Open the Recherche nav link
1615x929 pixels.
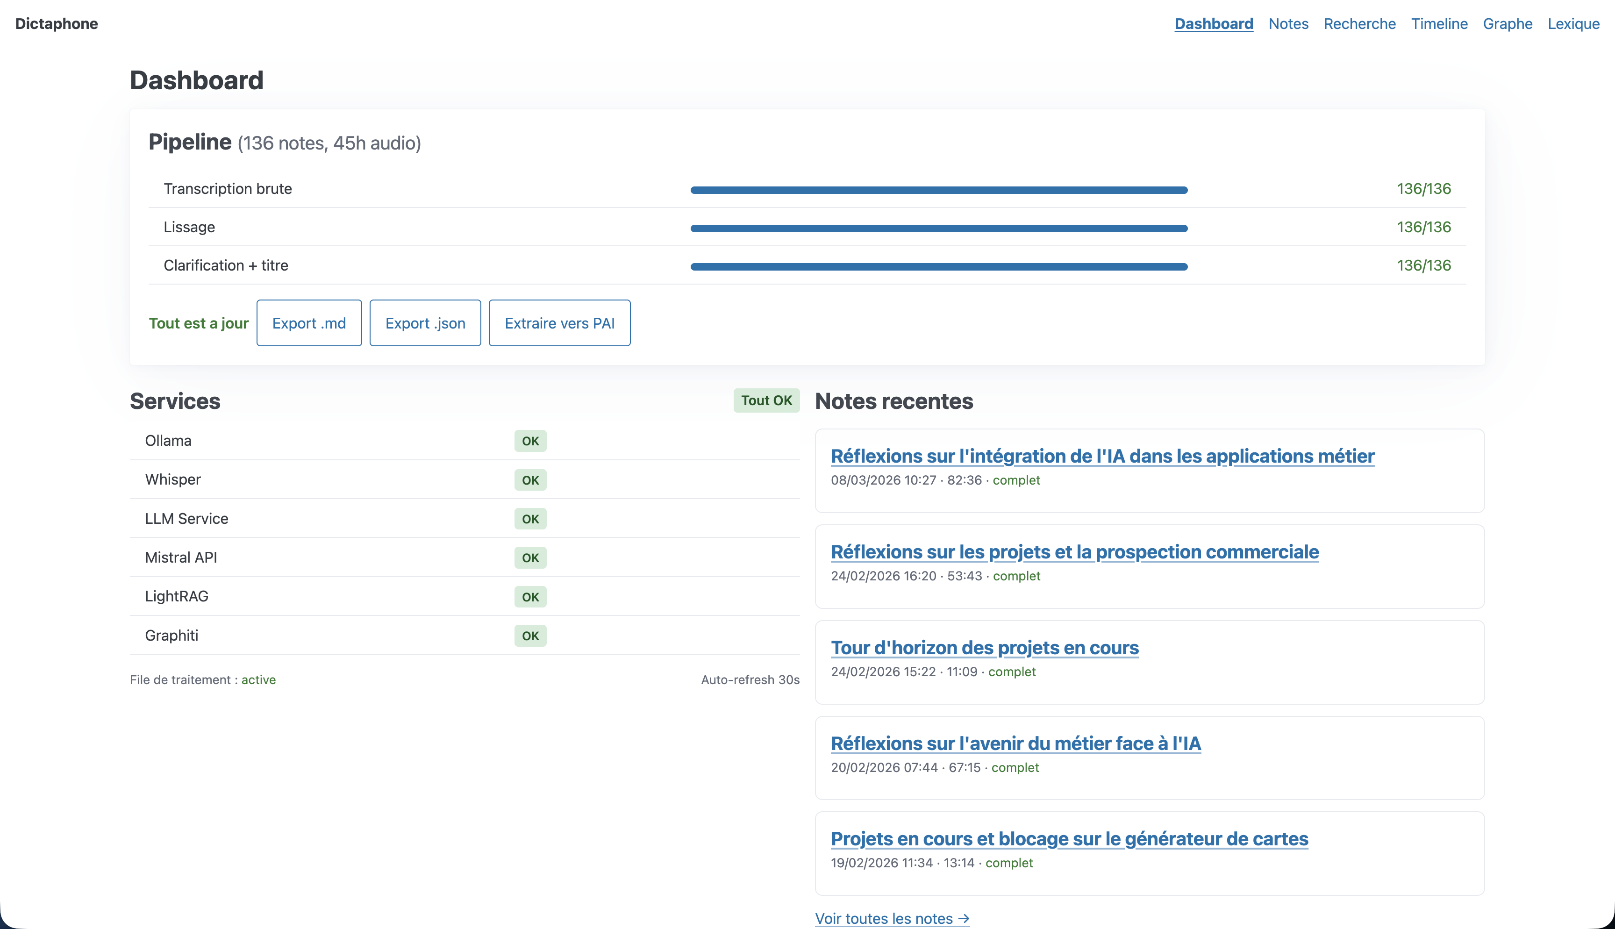point(1360,24)
